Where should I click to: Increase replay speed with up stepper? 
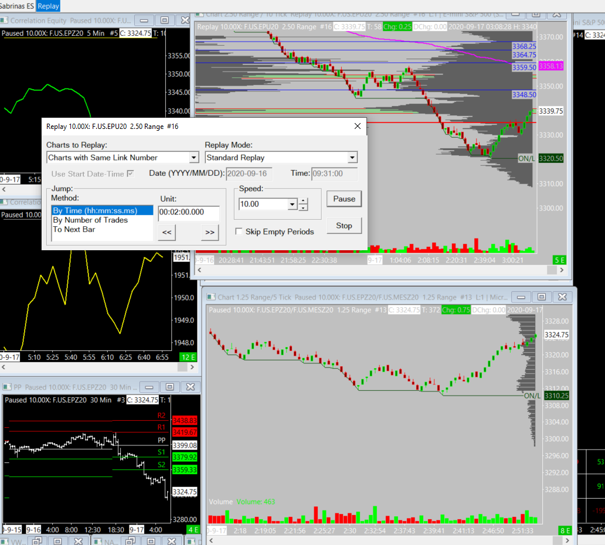pos(303,201)
